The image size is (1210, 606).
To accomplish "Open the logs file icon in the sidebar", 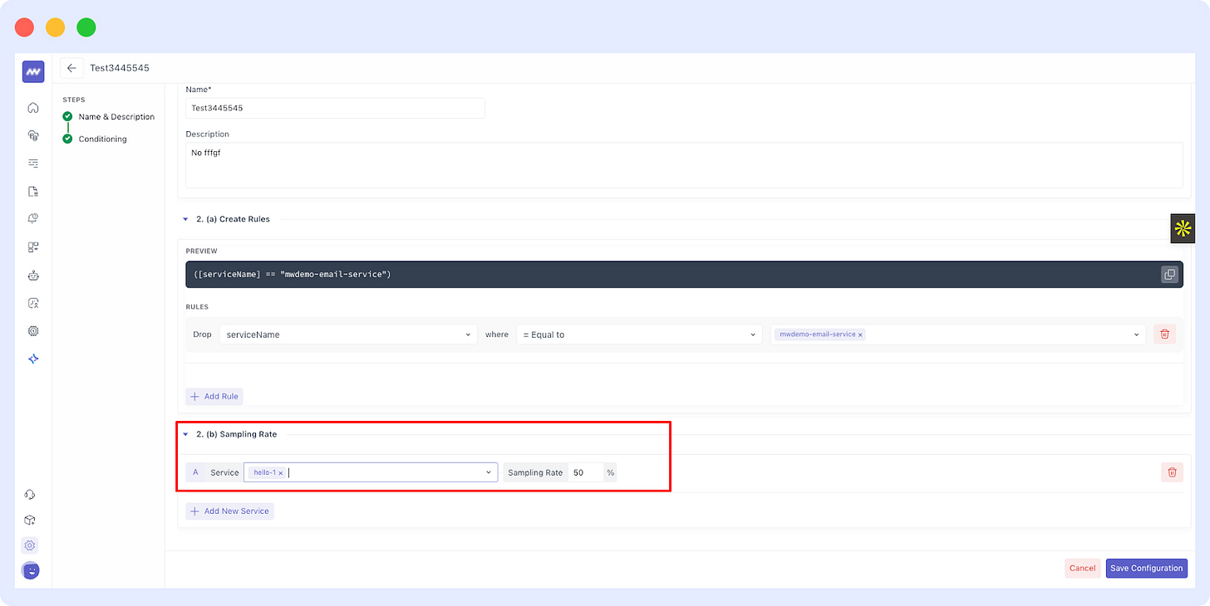I will point(33,191).
